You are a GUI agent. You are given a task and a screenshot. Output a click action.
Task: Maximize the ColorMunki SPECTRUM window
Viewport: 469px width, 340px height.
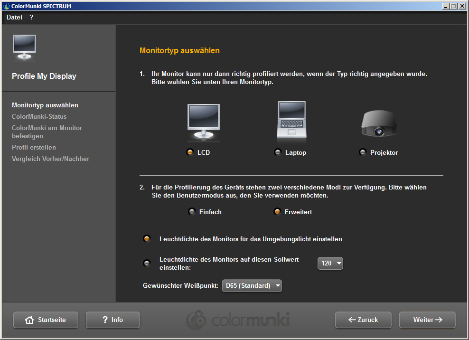pos(454,6)
